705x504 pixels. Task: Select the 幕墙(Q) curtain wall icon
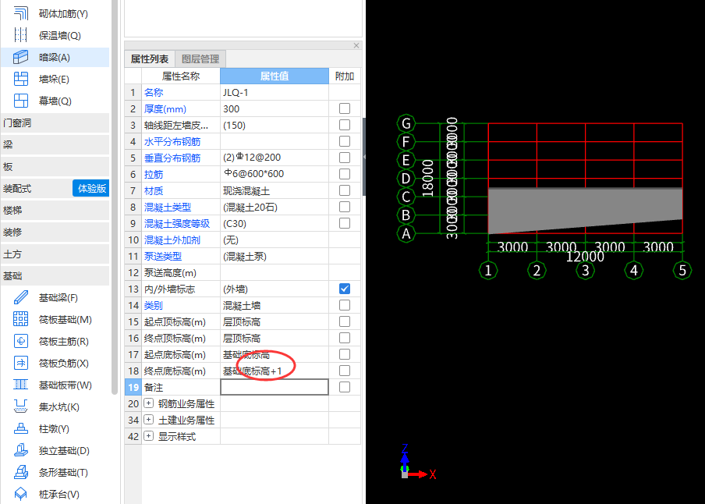pyautogui.click(x=21, y=101)
